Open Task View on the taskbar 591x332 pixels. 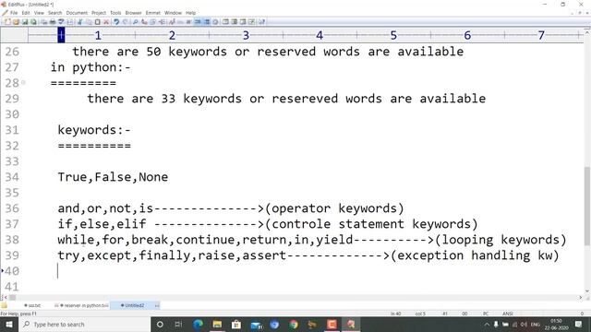tap(178, 324)
